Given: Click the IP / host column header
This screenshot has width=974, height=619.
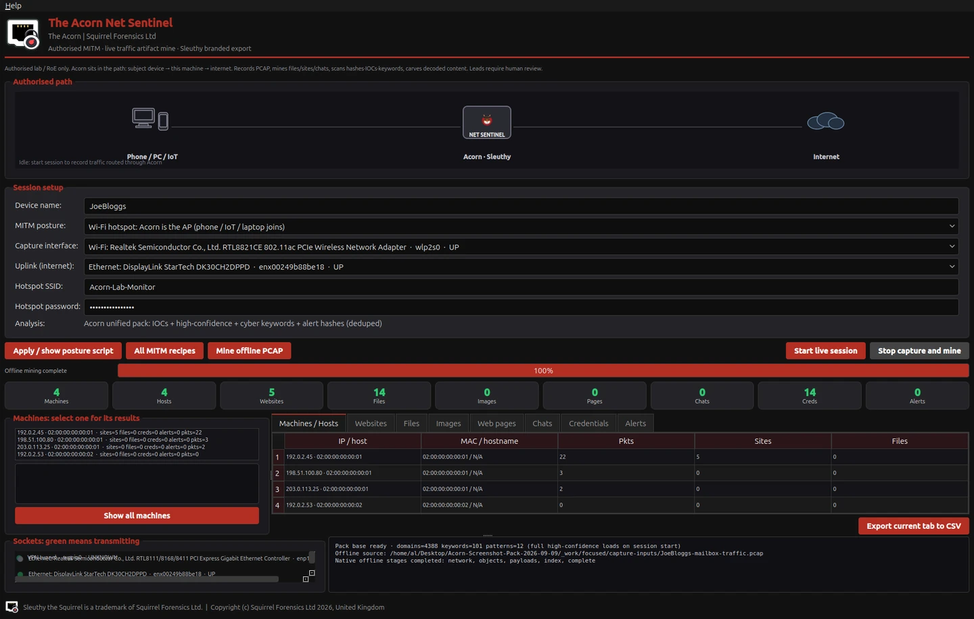Looking at the screenshot, I should click(352, 441).
